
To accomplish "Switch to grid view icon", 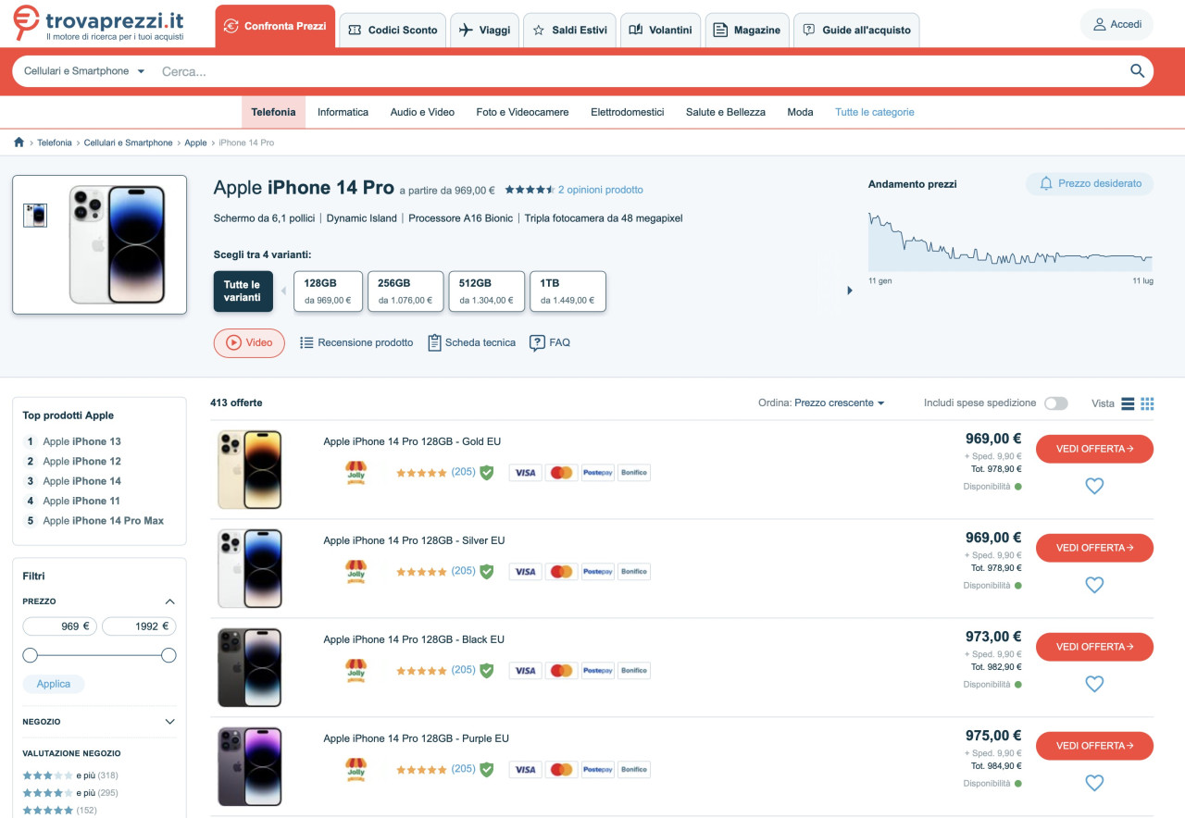I will pos(1148,403).
